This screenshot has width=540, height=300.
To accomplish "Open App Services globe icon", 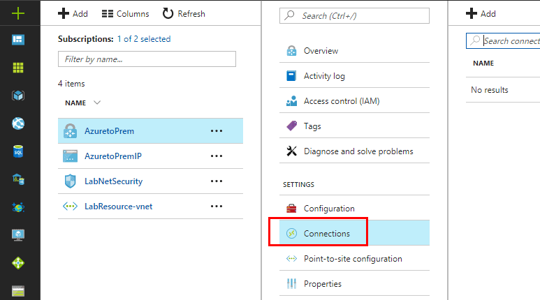I will tap(19, 123).
